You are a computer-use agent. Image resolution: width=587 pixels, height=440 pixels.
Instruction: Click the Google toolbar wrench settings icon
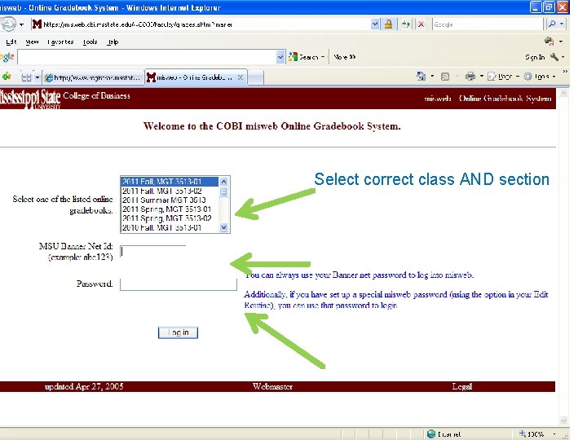[554, 57]
